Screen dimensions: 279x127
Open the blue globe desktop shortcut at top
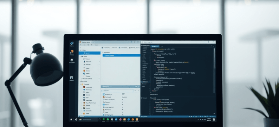72,43
